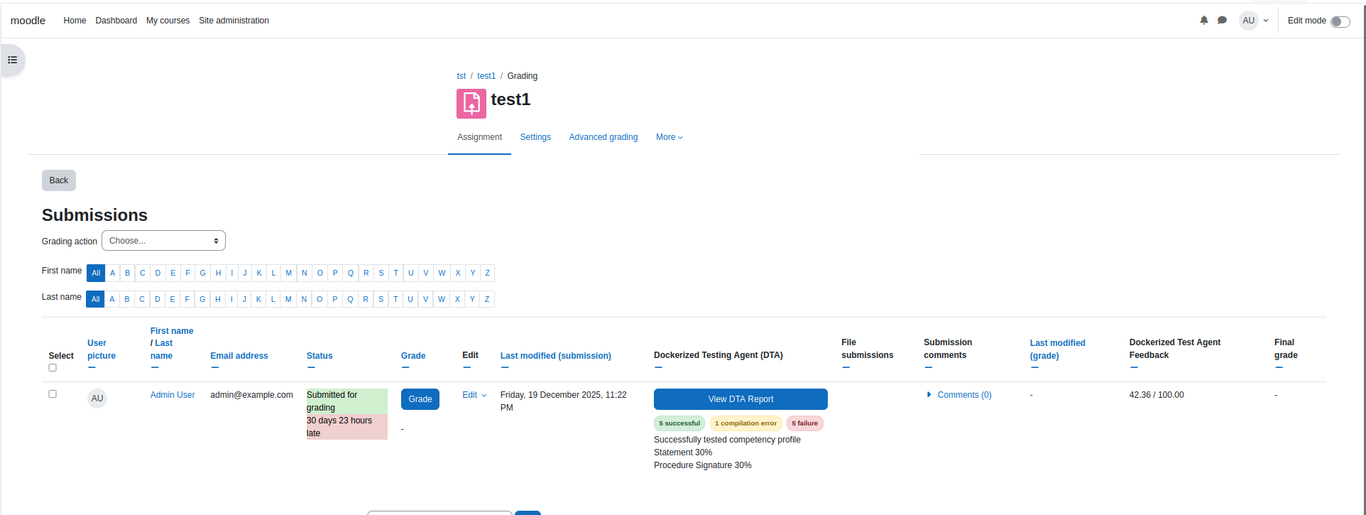Open My courses in top navigation

pos(168,21)
